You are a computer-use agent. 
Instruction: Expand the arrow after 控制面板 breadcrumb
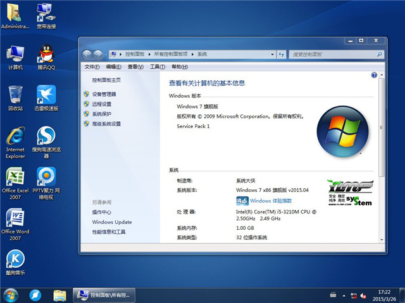pyautogui.click(x=149, y=54)
